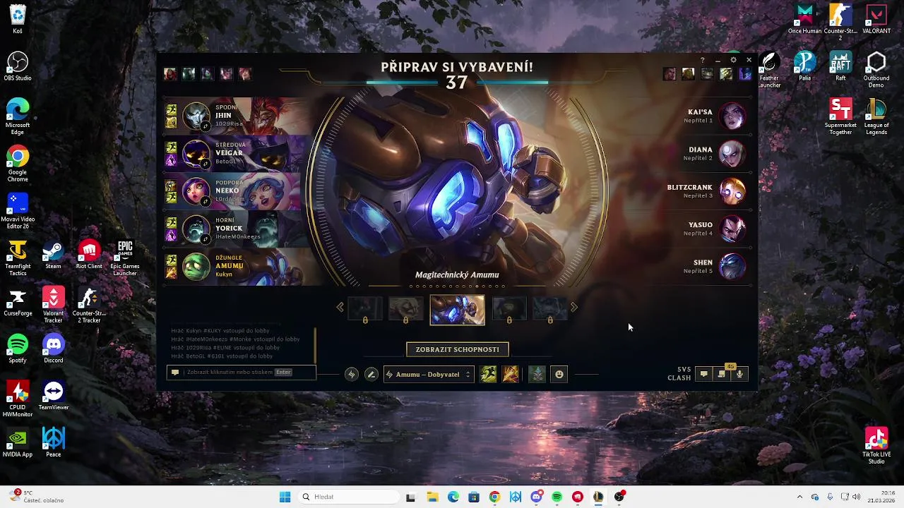
Task: Open the recommended runes button
Action: 352,374
